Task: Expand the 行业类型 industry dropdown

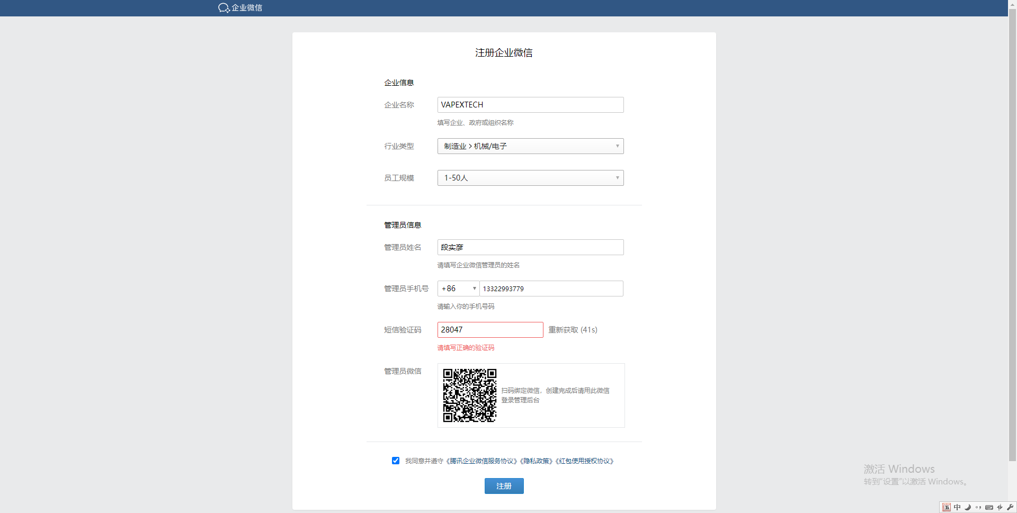Action: (x=530, y=146)
